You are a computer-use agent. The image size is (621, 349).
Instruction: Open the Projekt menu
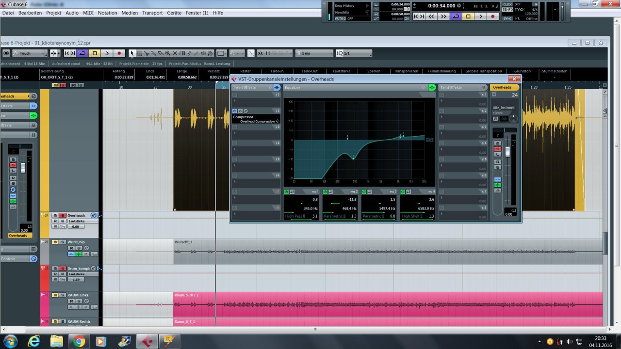click(x=53, y=13)
